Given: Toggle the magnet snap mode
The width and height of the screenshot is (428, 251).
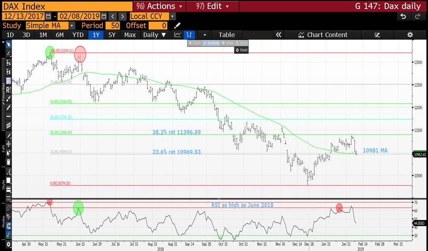Looking at the screenshot, I should coord(8,226).
